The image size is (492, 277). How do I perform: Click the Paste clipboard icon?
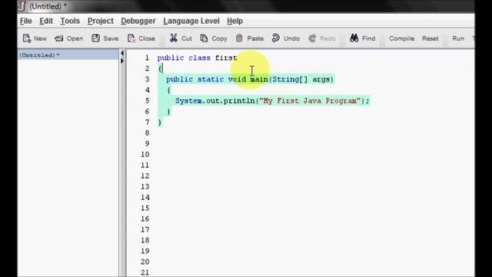(239, 38)
